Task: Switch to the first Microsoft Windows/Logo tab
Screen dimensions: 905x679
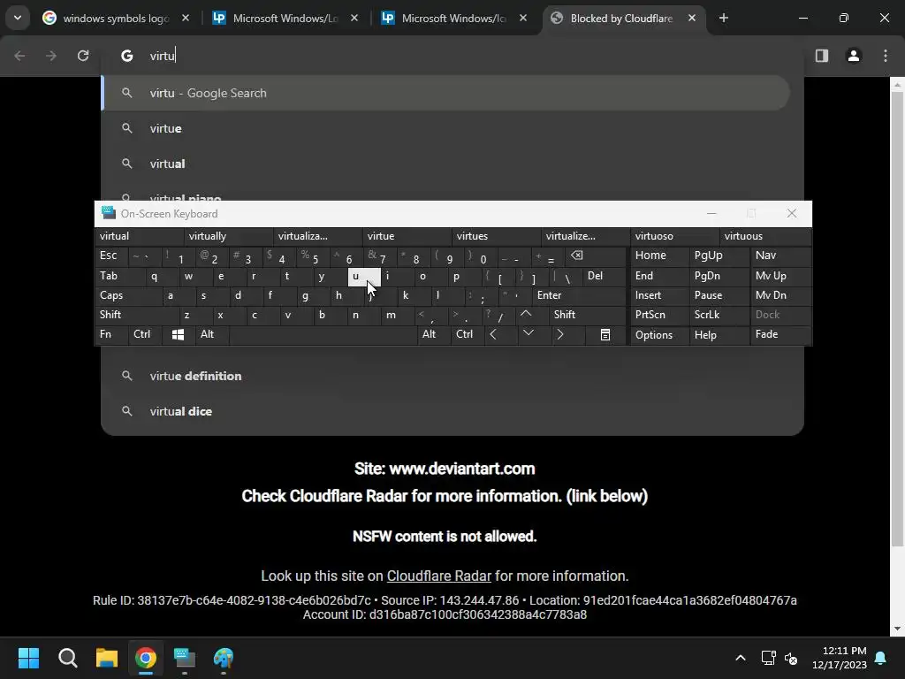Action: [x=285, y=19]
